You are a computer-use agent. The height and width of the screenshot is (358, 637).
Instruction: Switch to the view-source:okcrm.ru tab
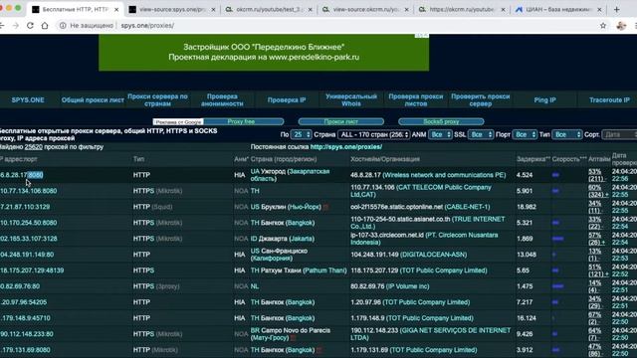[x=365, y=9]
